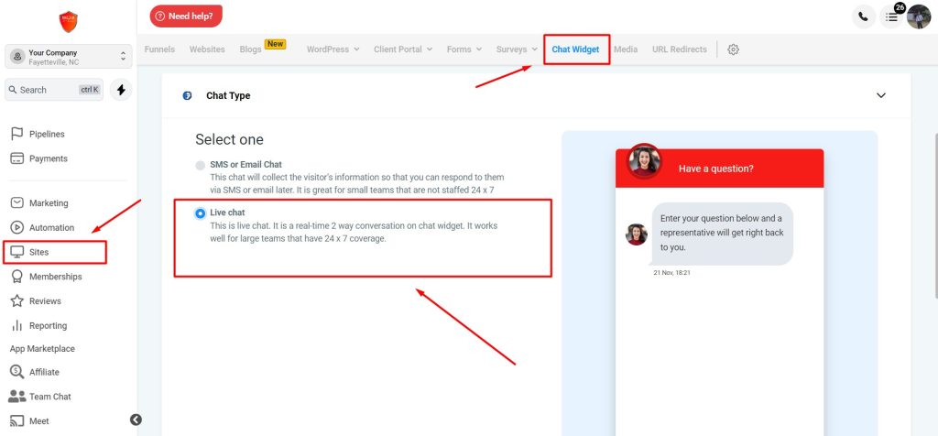Click the Select one heading

coord(229,139)
